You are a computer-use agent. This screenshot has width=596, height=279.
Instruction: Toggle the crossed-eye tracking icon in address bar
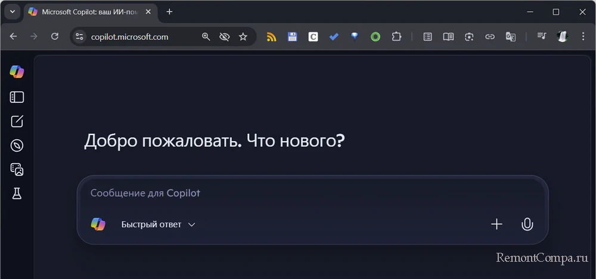224,37
